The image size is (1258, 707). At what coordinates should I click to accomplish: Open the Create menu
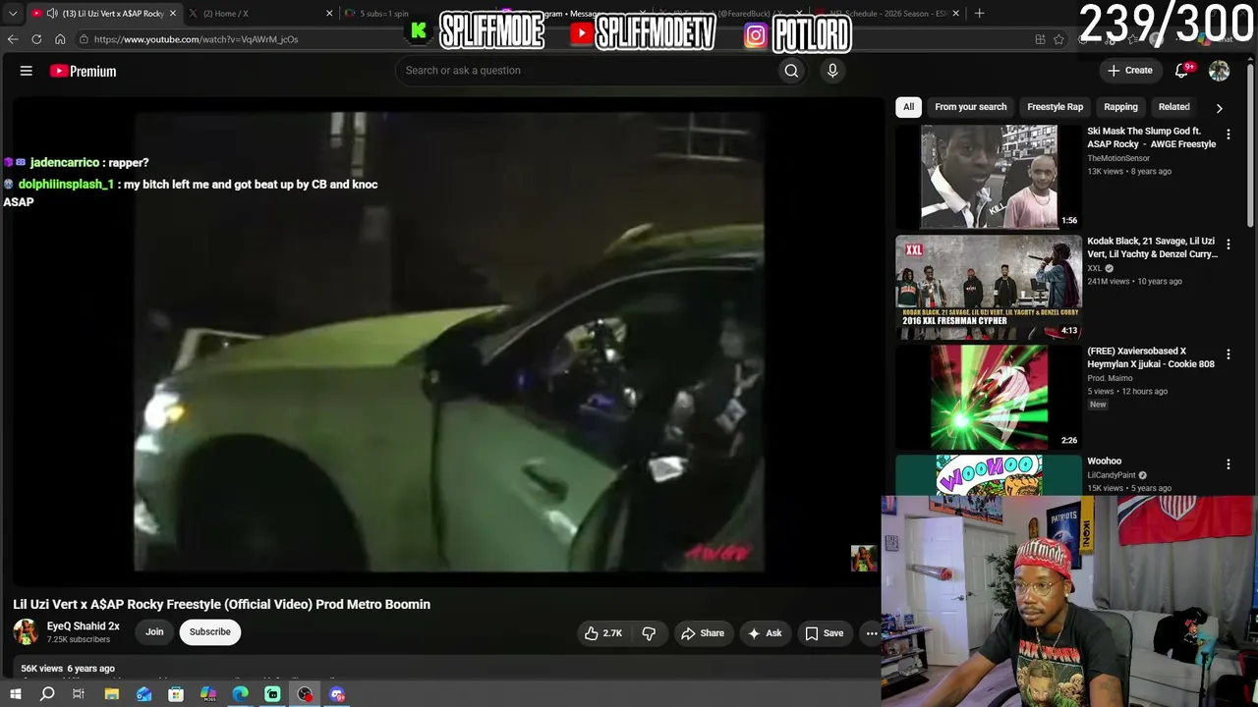tap(1129, 71)
